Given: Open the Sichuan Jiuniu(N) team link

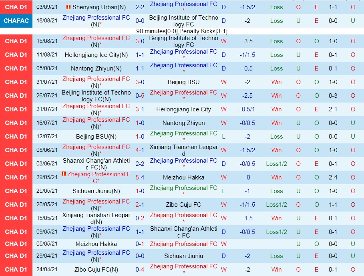Looking at the screenshot, I should (x=96, y=191).
